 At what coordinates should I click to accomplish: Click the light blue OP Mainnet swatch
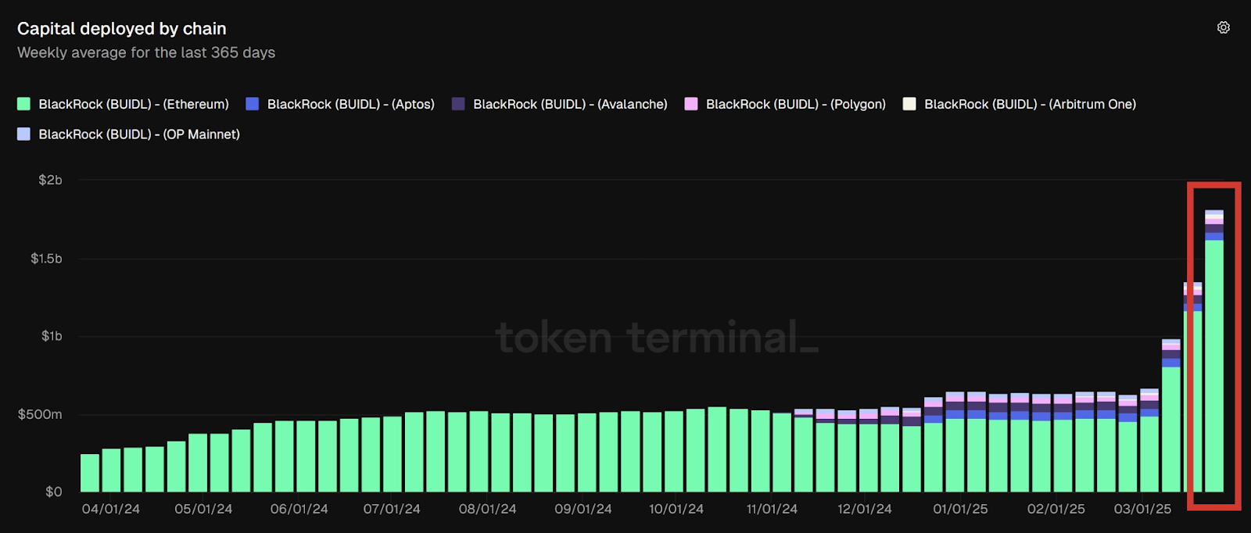tap(23, 134)
